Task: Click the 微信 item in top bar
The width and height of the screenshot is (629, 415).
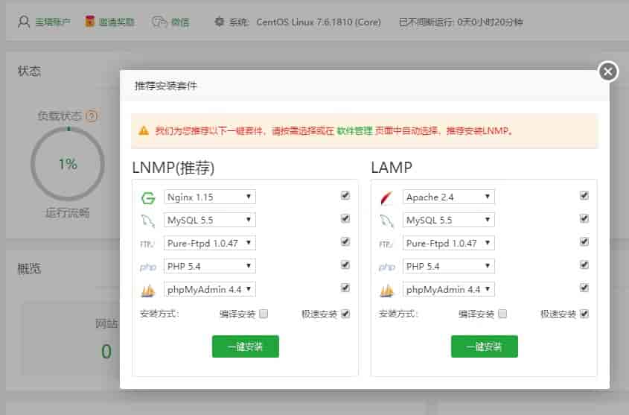Action: tap(170, 22)
